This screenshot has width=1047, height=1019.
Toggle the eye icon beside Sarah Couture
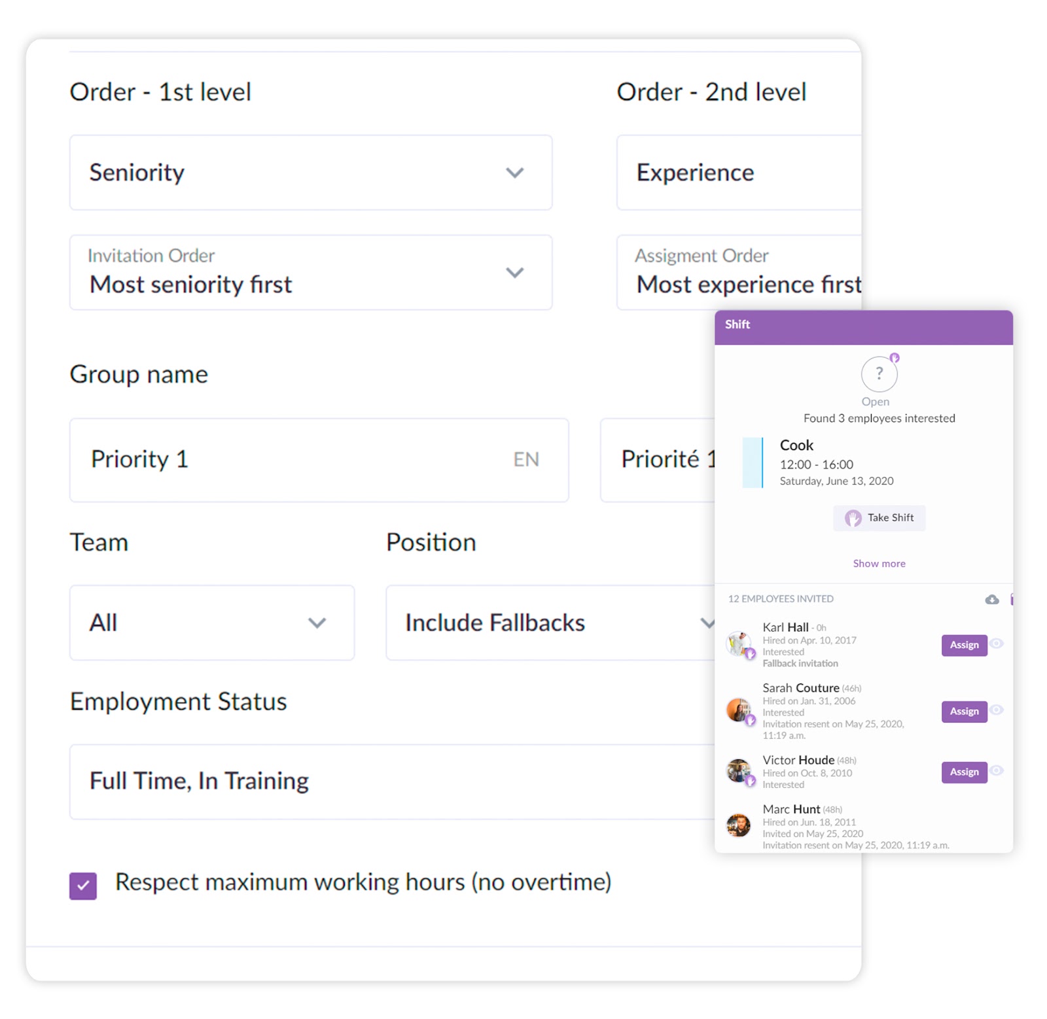[996, 710]
